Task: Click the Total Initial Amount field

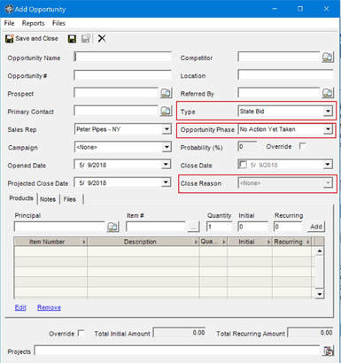Action: tap(180, 333)
